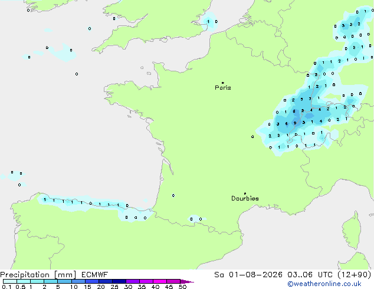Click the Paris city label
Image resolution: width=374 pixels, height=289 pixels.
coord(223,87)
